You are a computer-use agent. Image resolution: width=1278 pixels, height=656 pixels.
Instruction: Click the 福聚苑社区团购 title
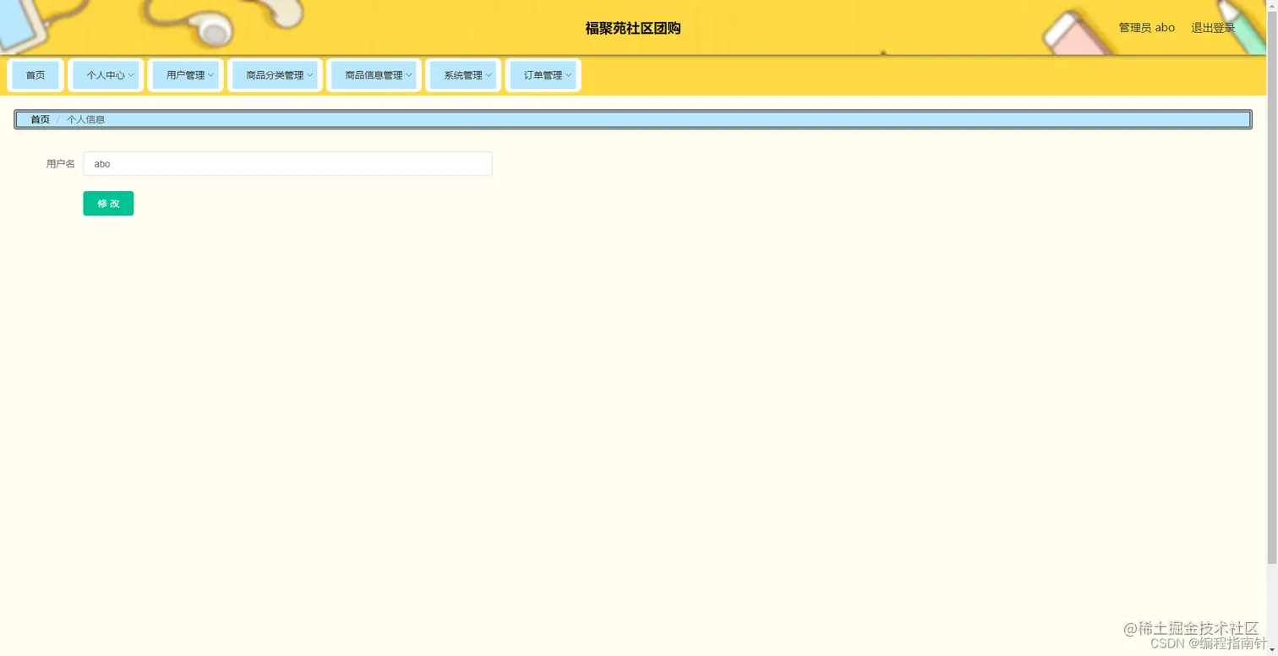[x=633, y=28]
